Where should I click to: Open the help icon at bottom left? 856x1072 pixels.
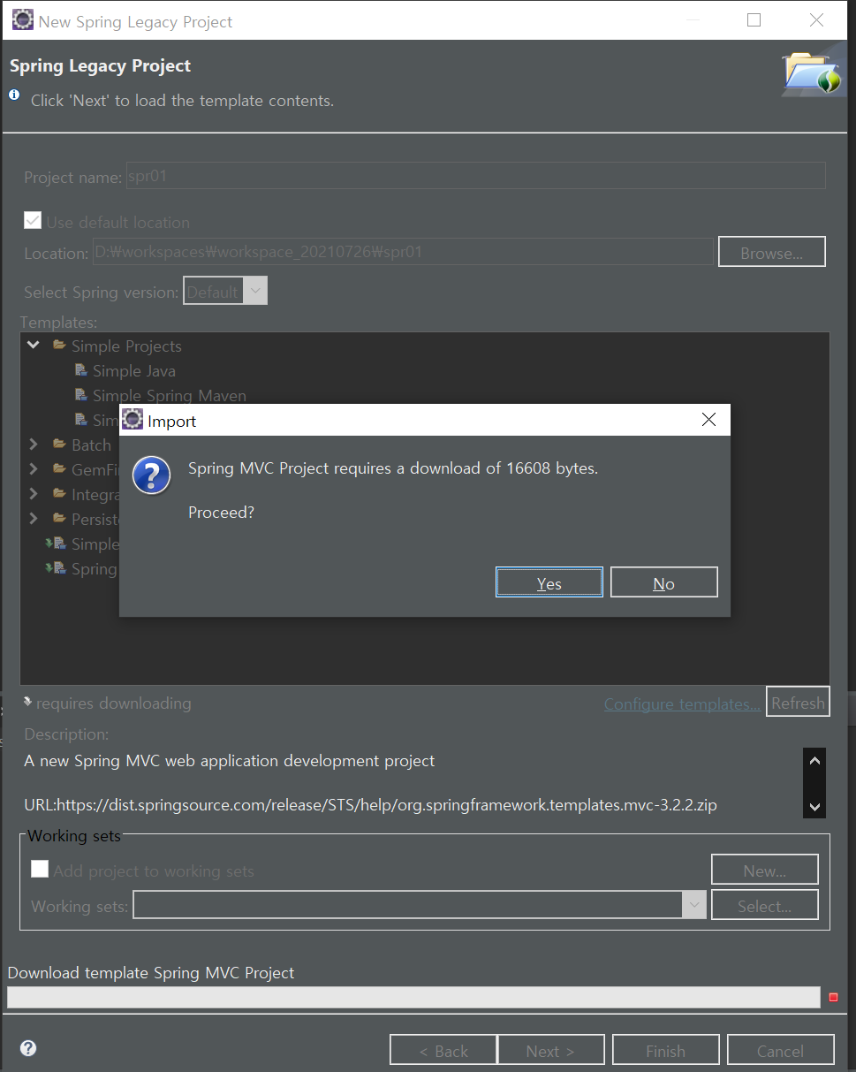(x=28, y=1048)
